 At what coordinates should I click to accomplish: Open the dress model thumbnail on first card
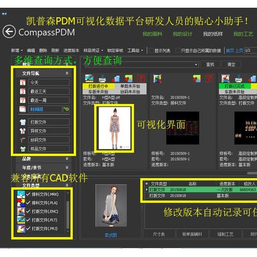[x=114, y=128]
